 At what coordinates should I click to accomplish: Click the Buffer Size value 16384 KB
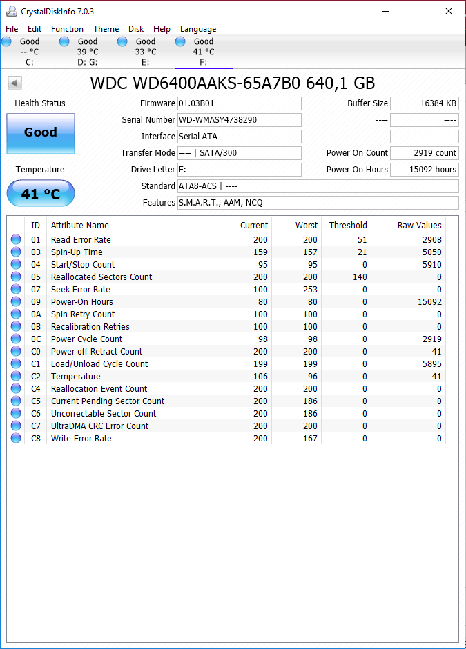coord(425,103)
